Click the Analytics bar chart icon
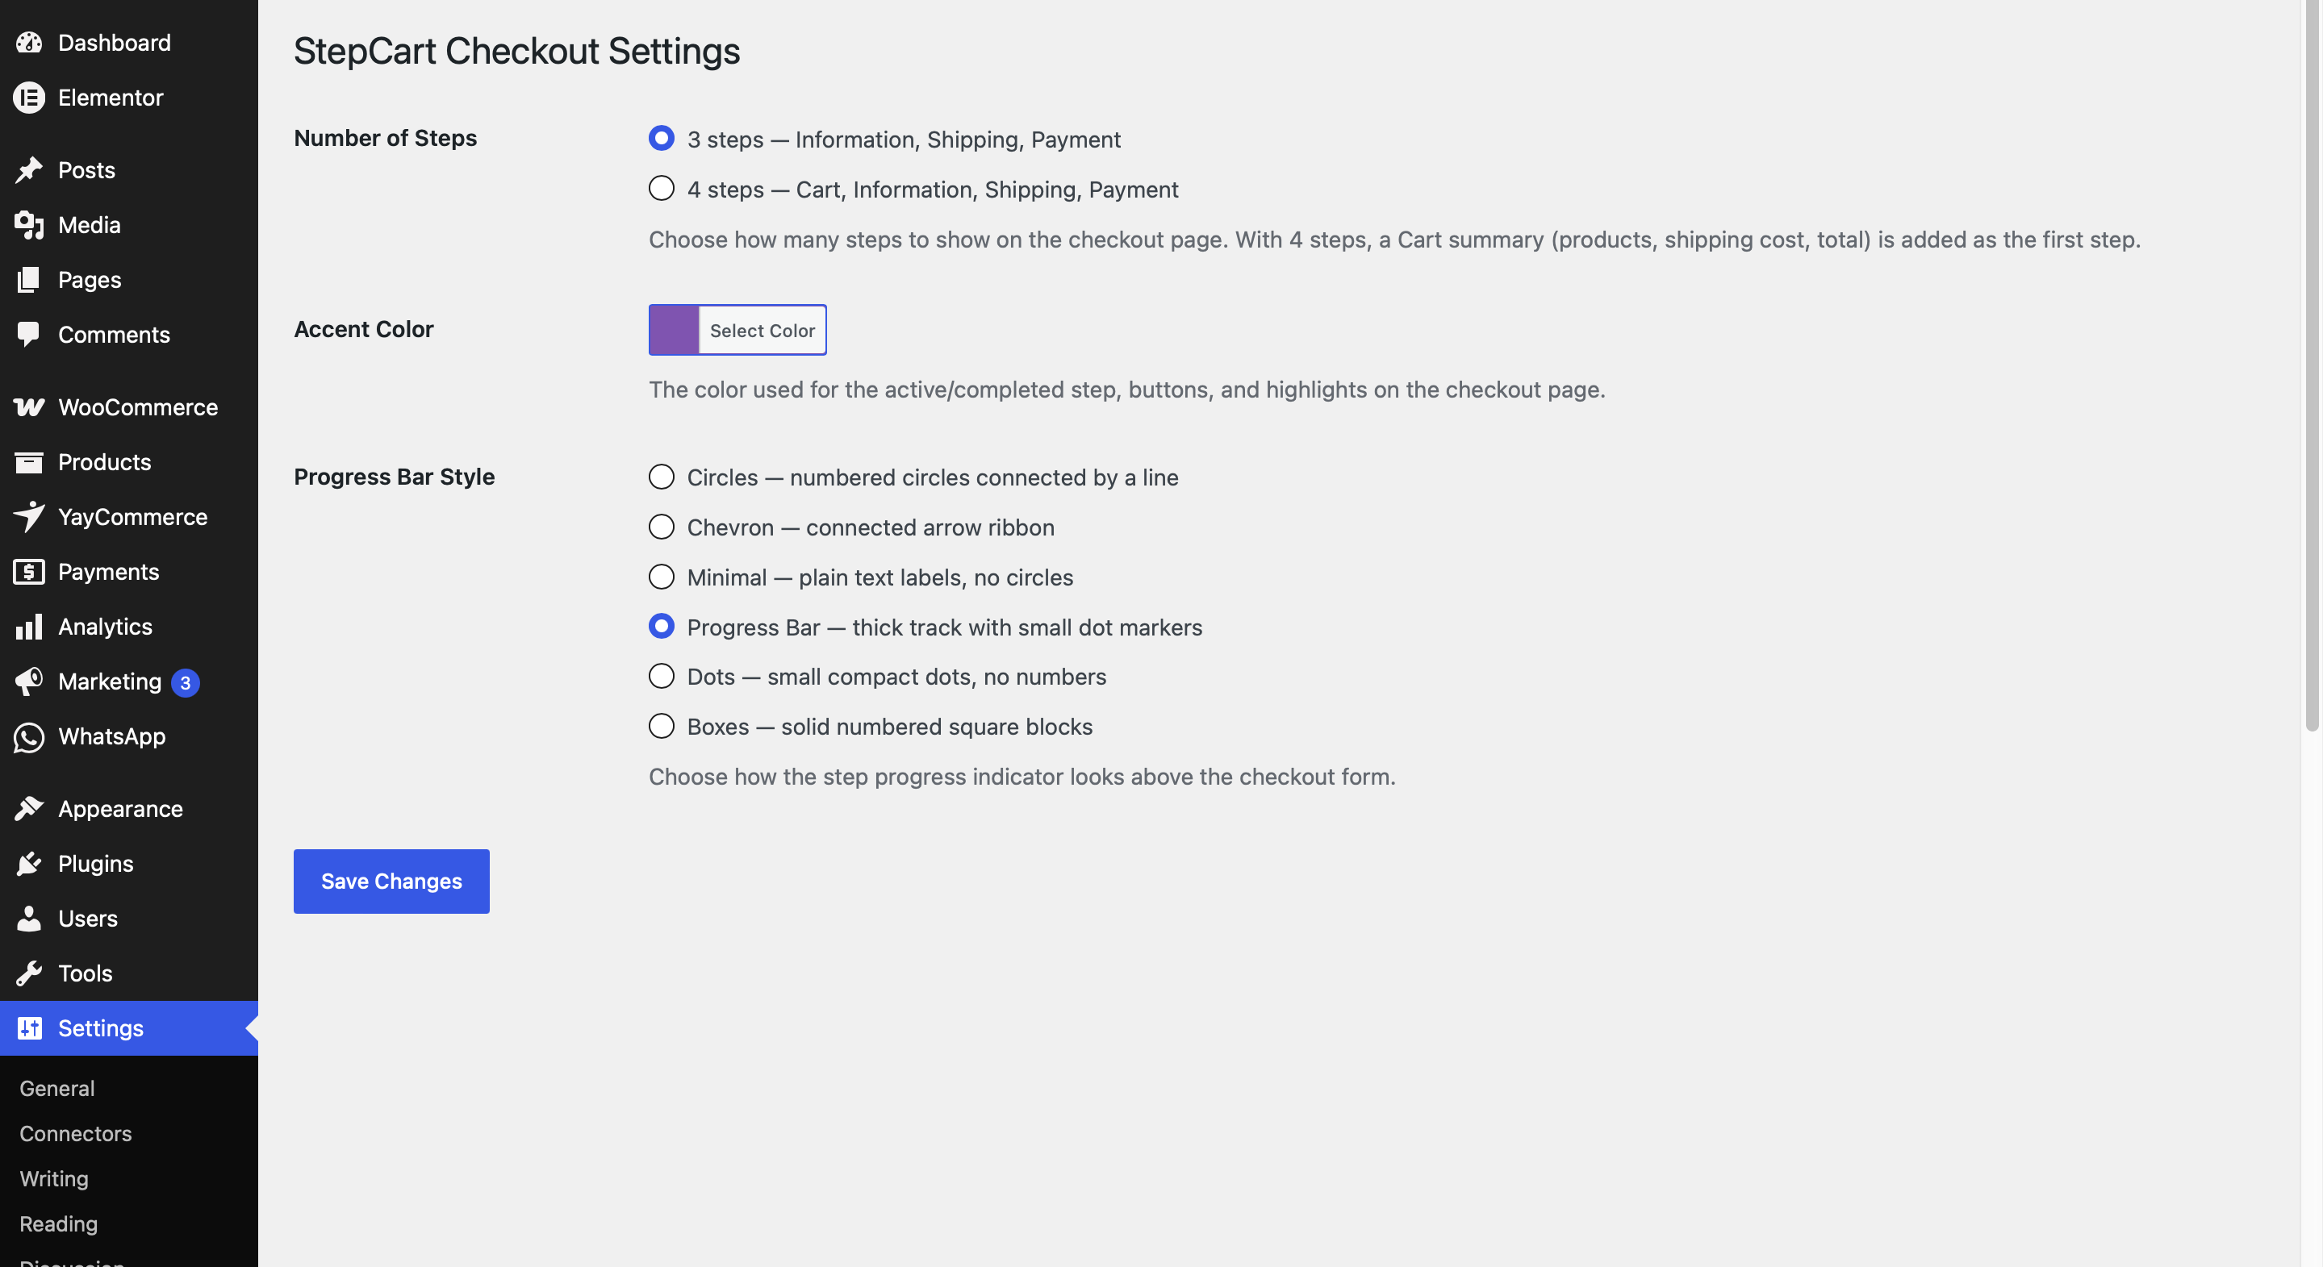Screen dimensions: 2323x1267 pyautogui.click(x=29, y=627)
